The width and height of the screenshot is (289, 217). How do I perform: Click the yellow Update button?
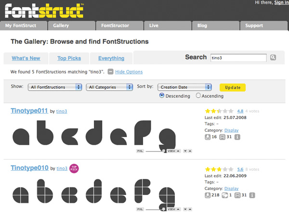point(233,87)
